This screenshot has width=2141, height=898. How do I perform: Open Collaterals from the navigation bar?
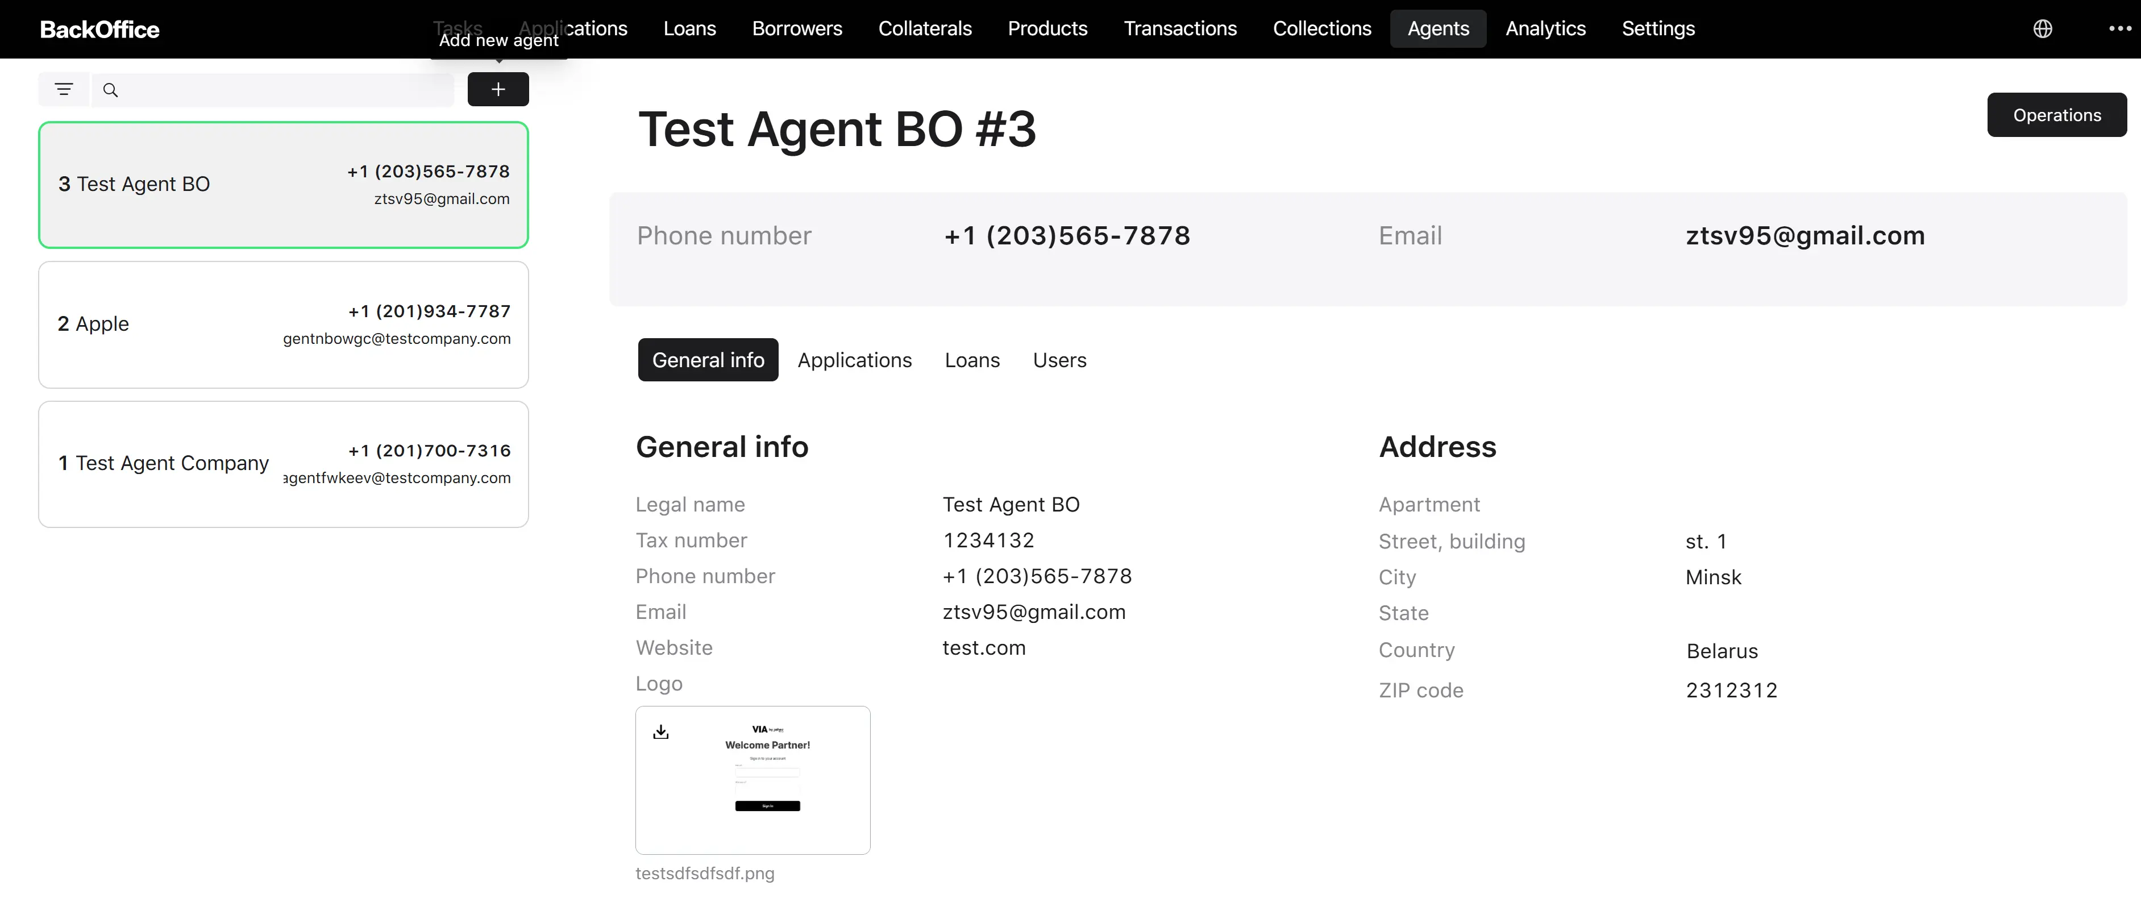(924, 29)
